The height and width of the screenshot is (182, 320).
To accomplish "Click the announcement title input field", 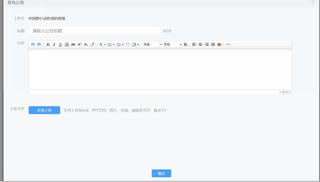I will (x=94, y=31).
